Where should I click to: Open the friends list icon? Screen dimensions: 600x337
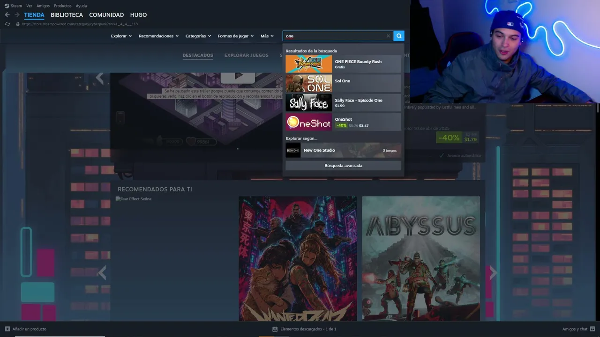click(x=592, y=329)
